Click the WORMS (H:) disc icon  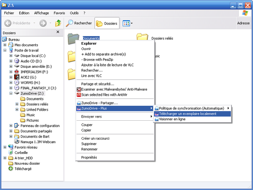pyautogui.click(x=17, y=82)
